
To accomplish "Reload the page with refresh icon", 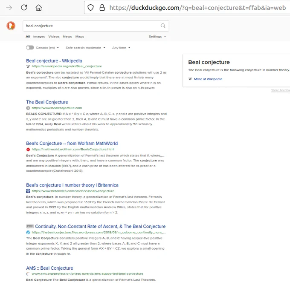I will point(24,8).
